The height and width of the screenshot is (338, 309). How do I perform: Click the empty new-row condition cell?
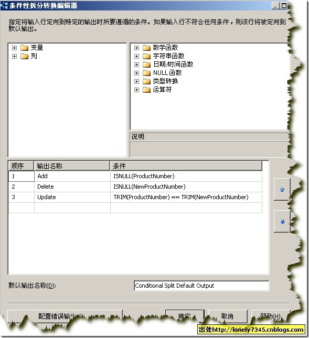pos(186,208)
